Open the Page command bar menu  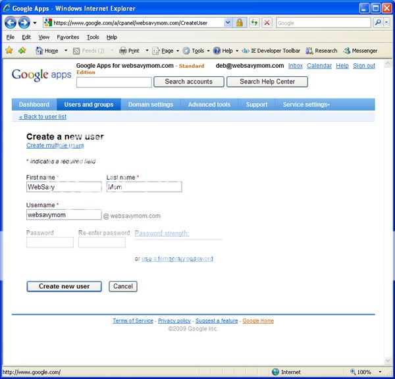click(165, 51)
